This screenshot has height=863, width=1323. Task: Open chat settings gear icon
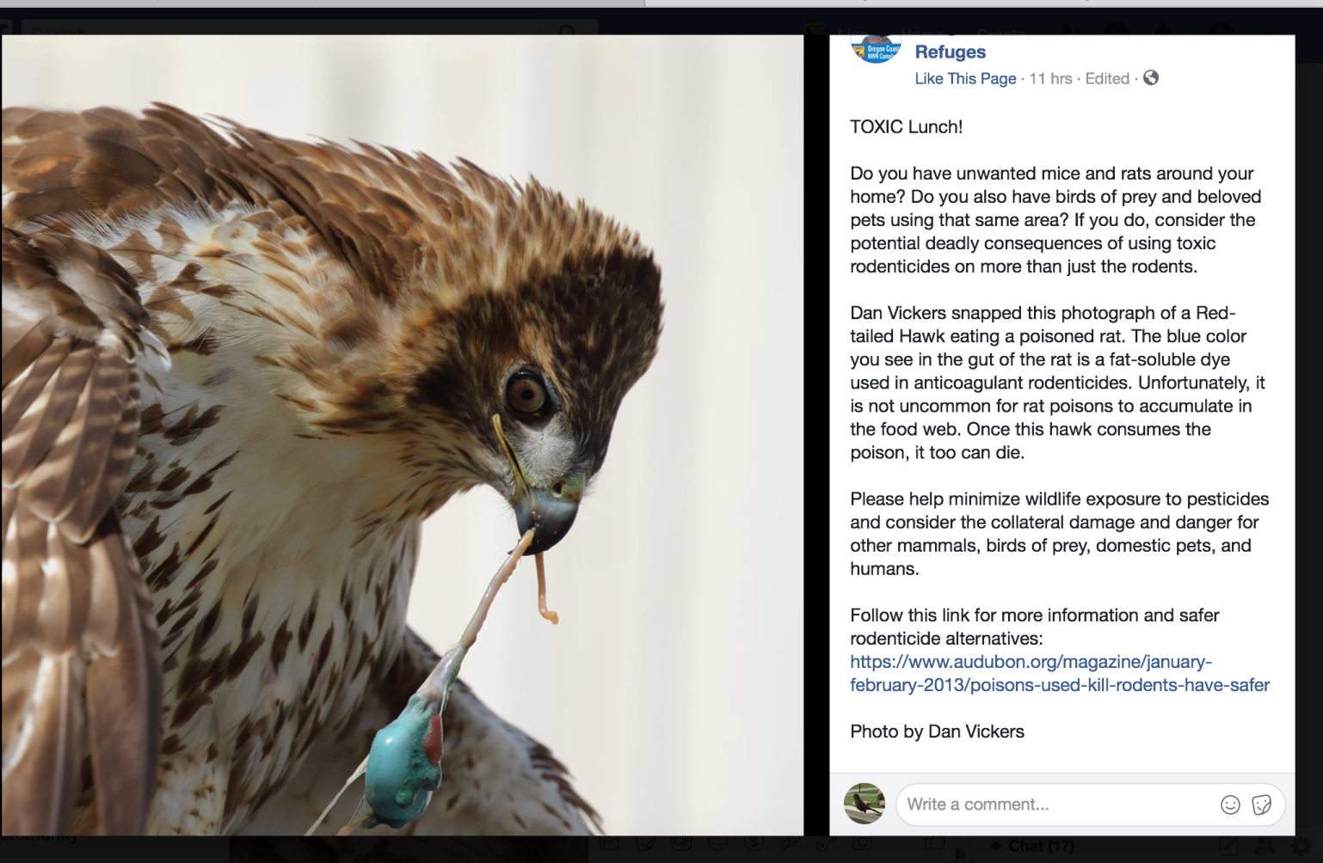tap(1305, 848)
